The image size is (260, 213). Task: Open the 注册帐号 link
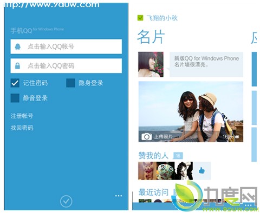(x=22, y=116)
